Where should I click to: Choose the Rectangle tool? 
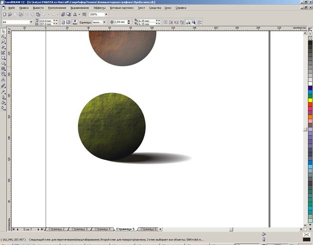[3, 57]
